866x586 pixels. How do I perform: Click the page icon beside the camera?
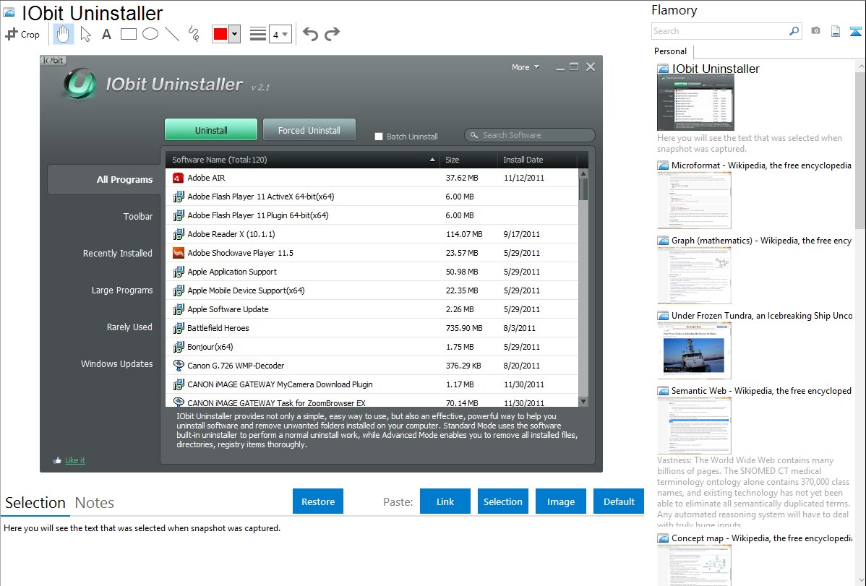coord(836,31)
